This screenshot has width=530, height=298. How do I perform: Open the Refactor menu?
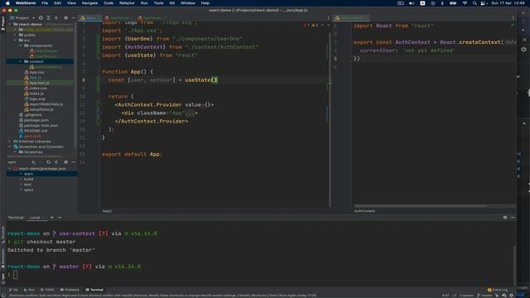127,3
